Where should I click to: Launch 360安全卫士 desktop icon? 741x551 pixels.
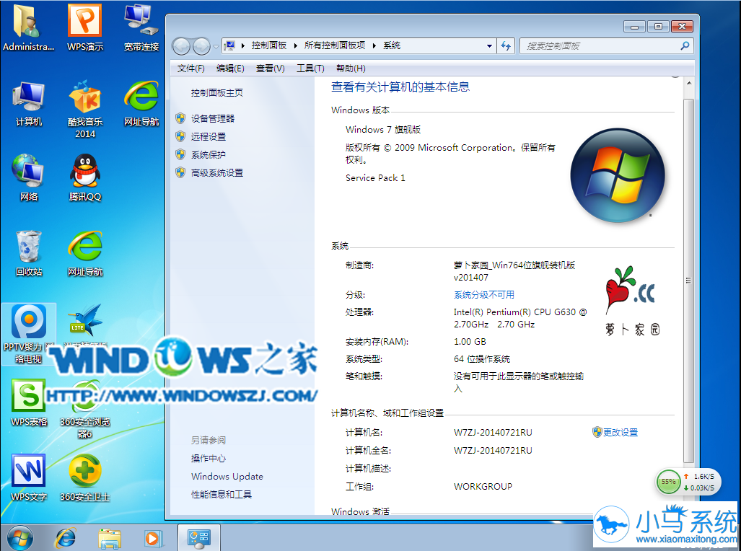[x=85, y=477]
